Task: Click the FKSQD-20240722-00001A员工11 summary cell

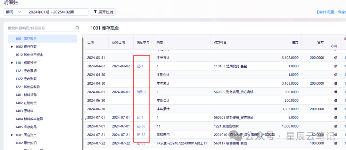Action: [182, 143]
